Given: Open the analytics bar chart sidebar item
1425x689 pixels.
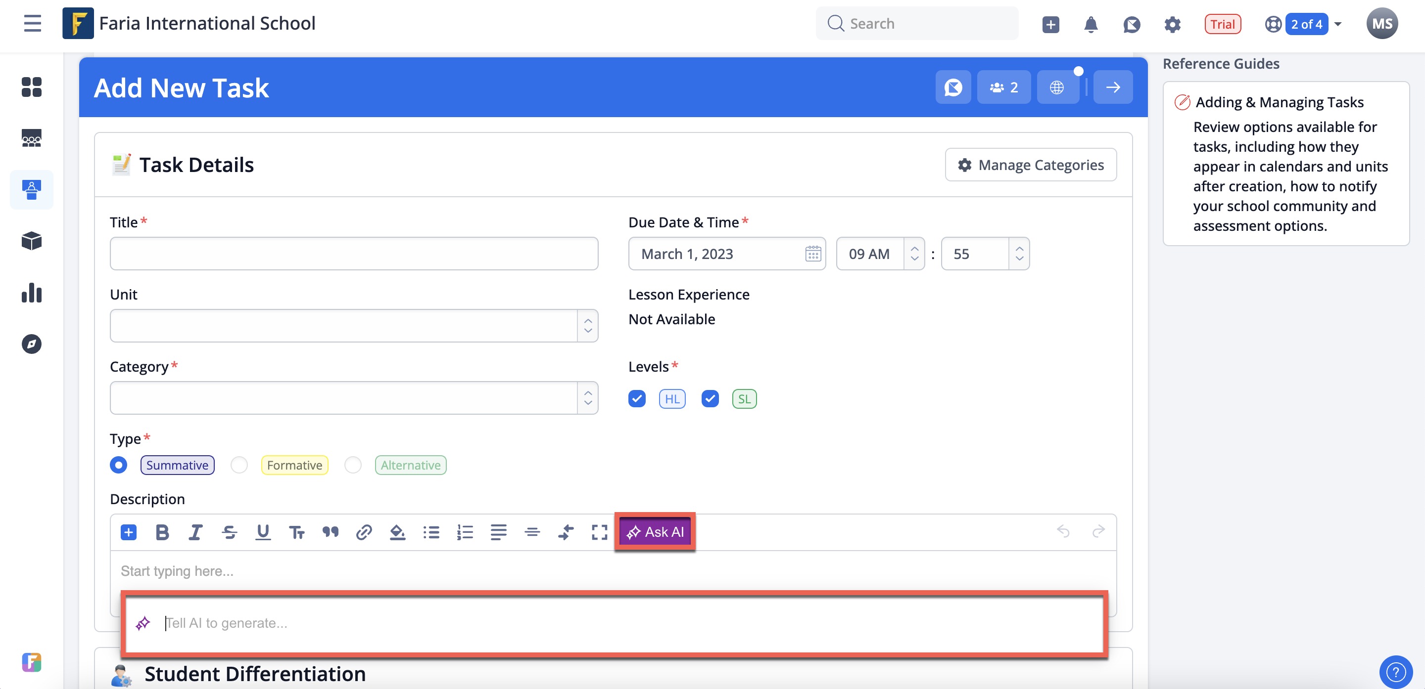Looking at the screenshot, I should 32,293.
